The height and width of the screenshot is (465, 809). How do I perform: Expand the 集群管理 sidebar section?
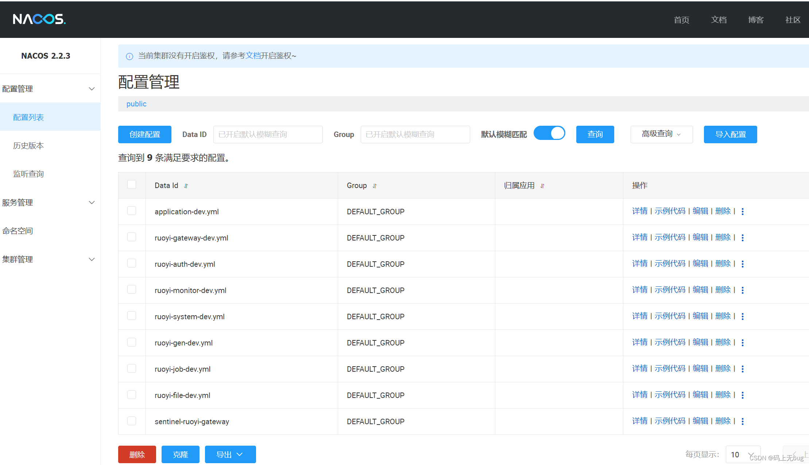(92, 259)
